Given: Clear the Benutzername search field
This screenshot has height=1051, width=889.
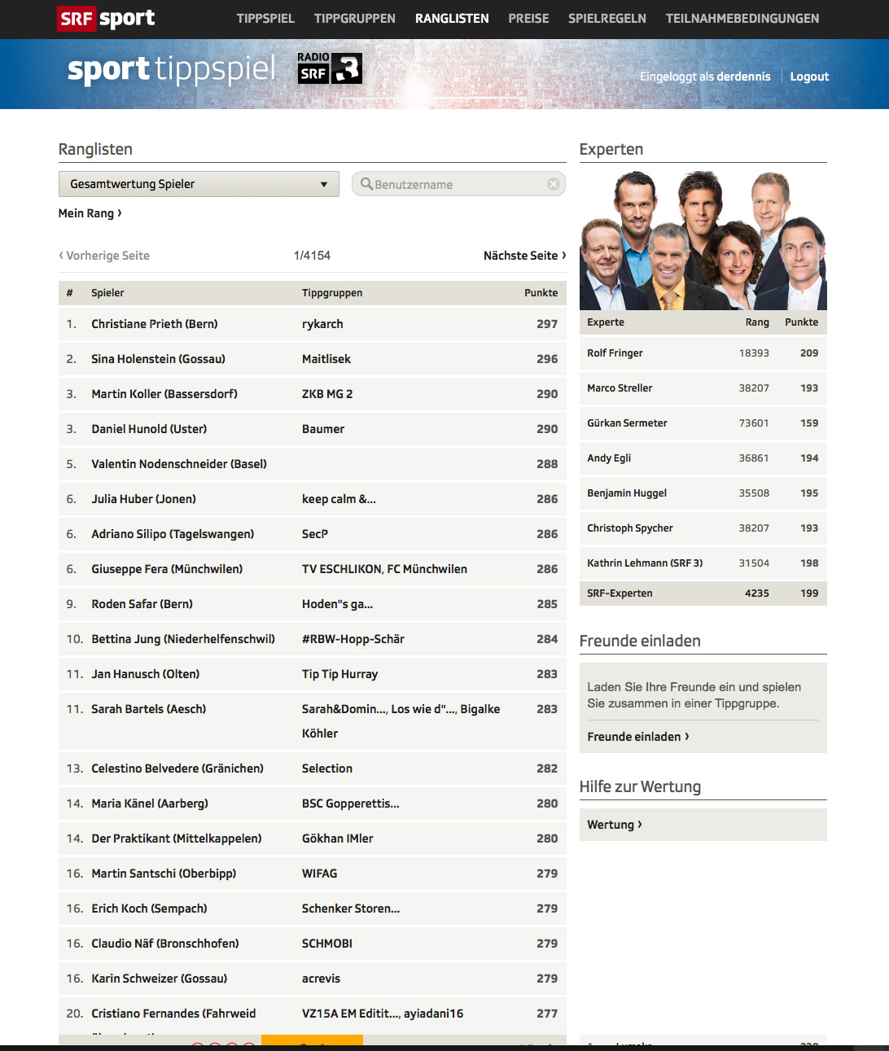Looking at the screenshot, I should (x=554, y=184).
